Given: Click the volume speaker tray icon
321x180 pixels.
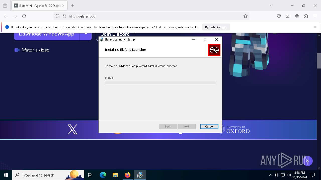Looking at the screenshot, I should (289, 175).
